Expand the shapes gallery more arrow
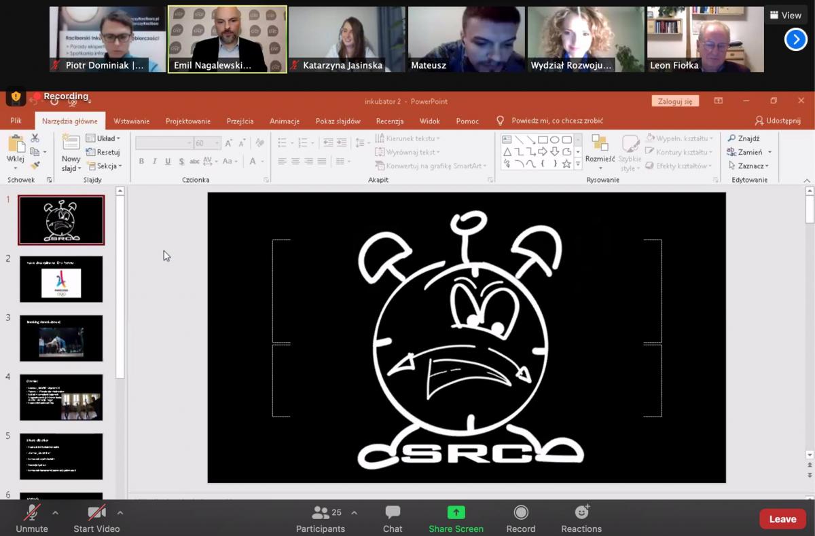 pyautogui.click(x=578, y=164)
